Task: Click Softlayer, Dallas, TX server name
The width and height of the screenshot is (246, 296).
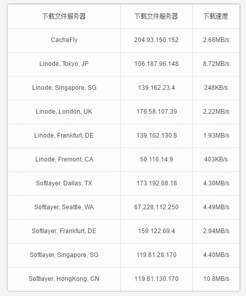Action: point(64,183)
